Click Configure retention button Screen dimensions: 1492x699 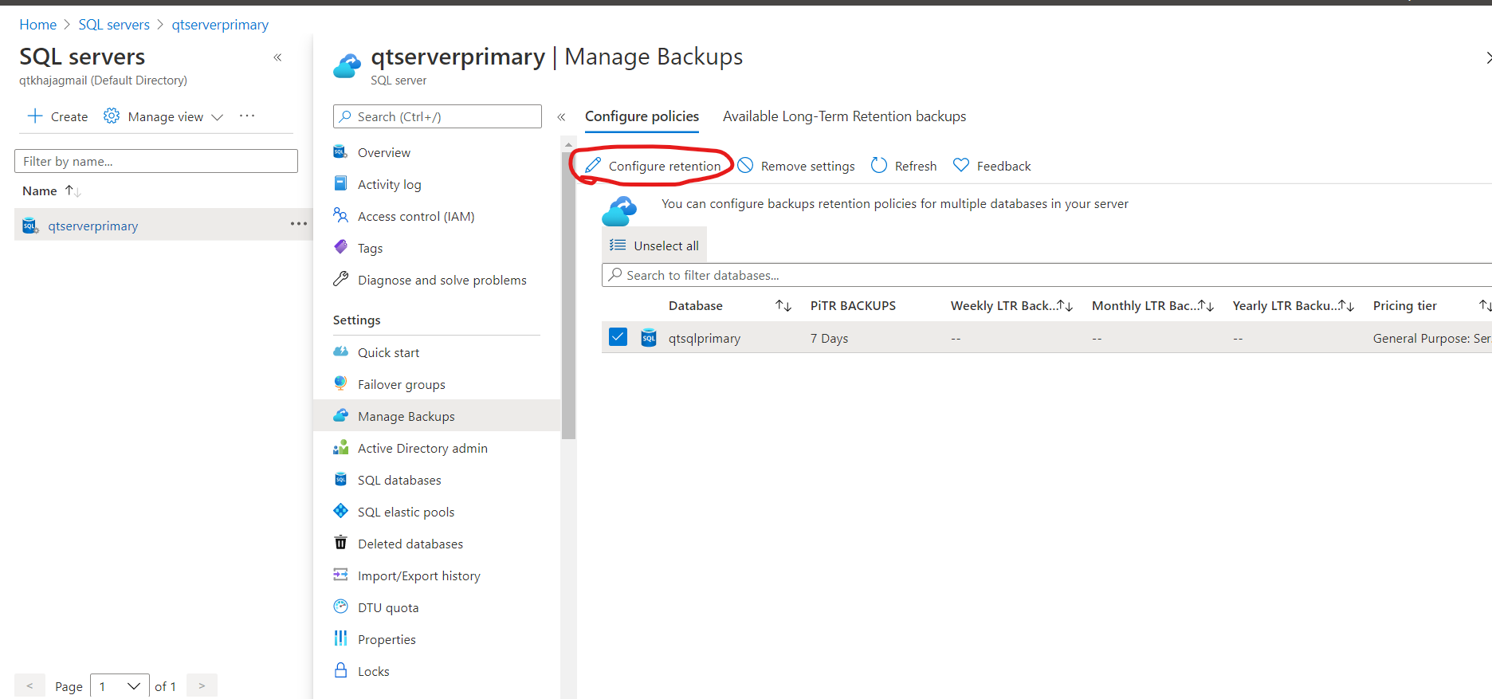pos(653,166)
